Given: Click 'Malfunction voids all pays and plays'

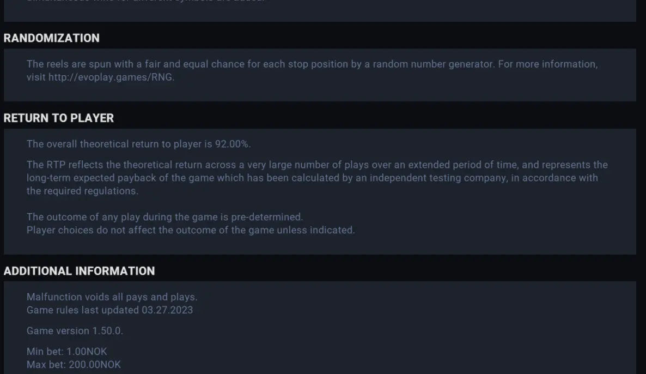Looking at the screenshot, I should [x=112, y=297].
